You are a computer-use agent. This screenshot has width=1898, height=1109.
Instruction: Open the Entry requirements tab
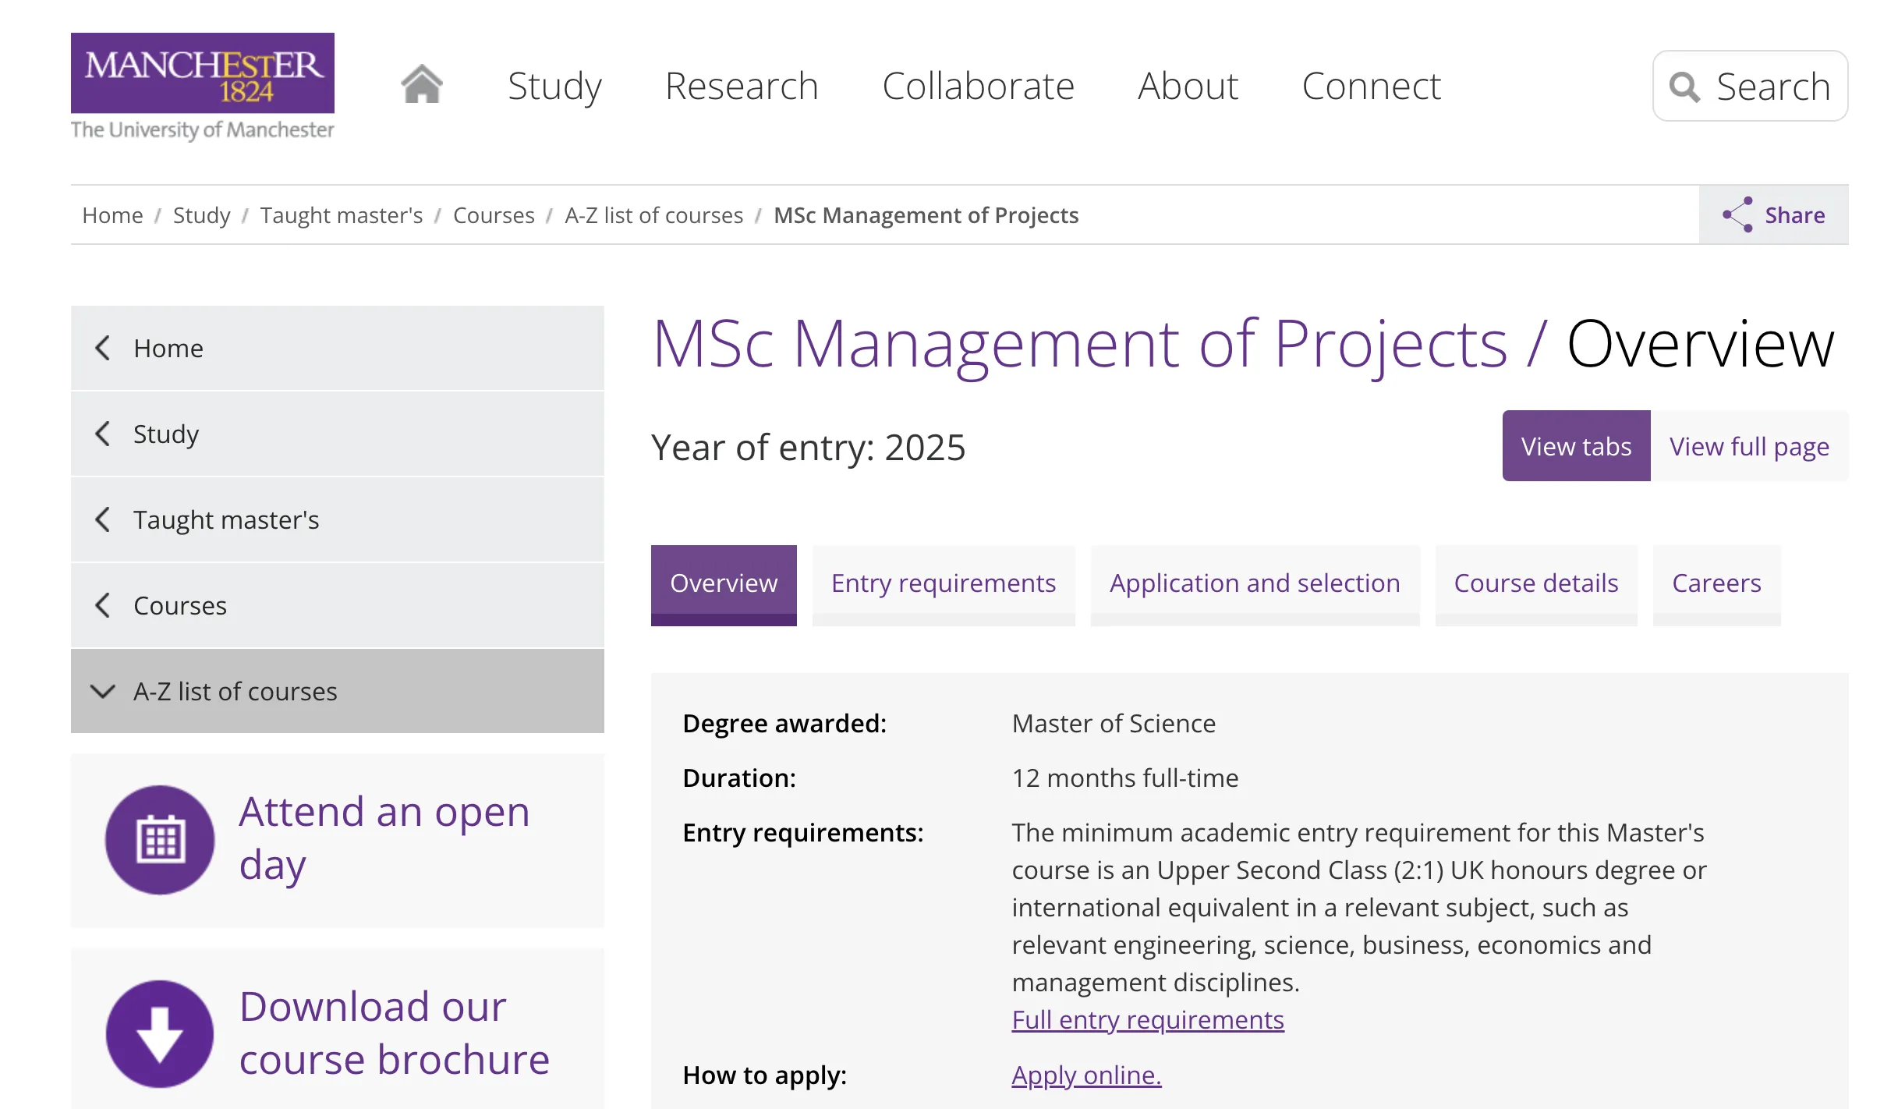click(943, 583)
